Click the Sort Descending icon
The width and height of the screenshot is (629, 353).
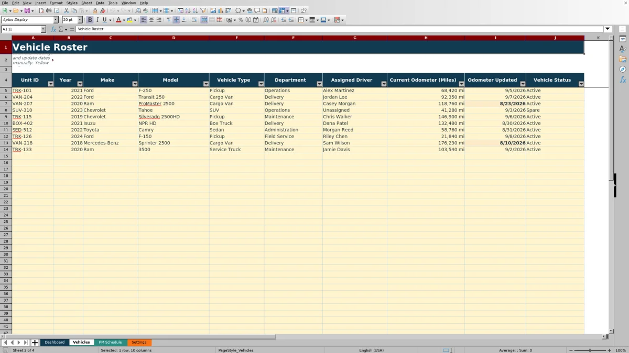coord(195,10)
